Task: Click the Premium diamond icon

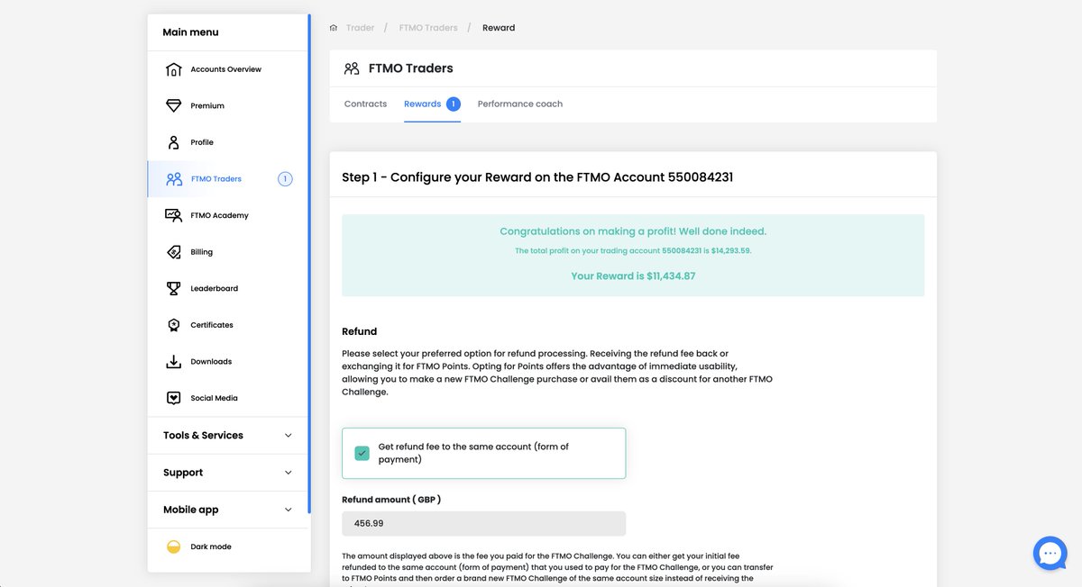Action: (x=174, y=105)
